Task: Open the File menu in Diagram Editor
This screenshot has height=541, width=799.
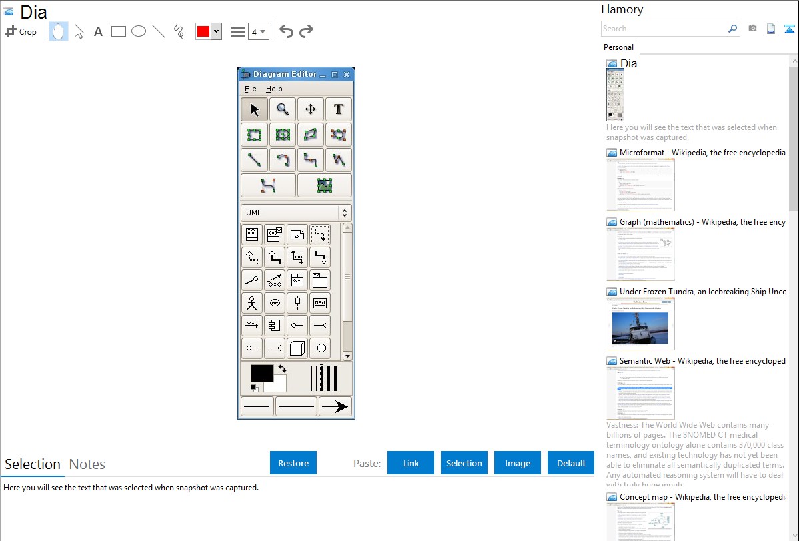Action: click(250, 89)
